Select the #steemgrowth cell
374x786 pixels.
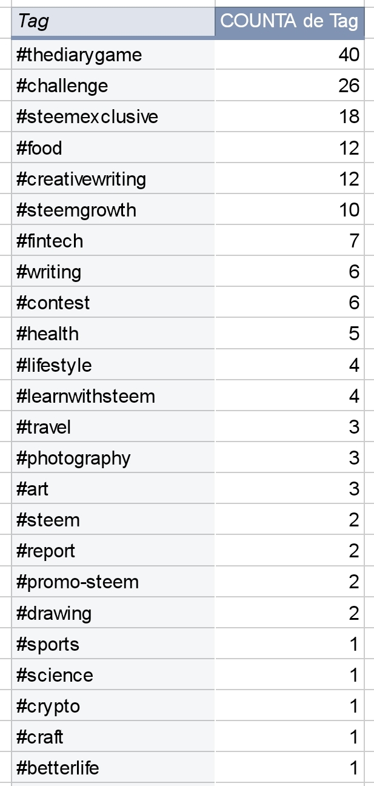point(113,210)
